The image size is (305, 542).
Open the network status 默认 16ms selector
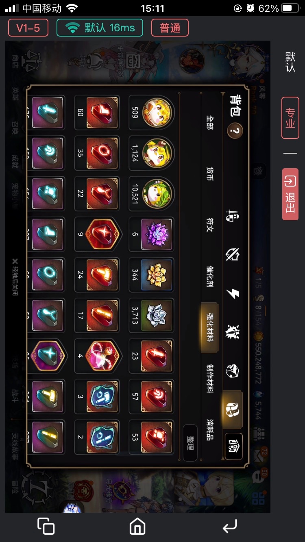pos(100,28)
